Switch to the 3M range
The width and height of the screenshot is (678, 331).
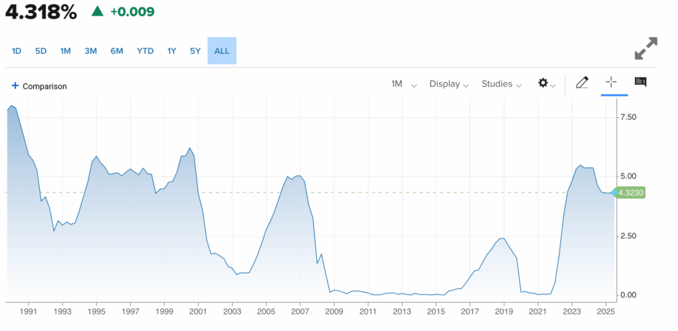pyautogui.click(x=91, y=51)
